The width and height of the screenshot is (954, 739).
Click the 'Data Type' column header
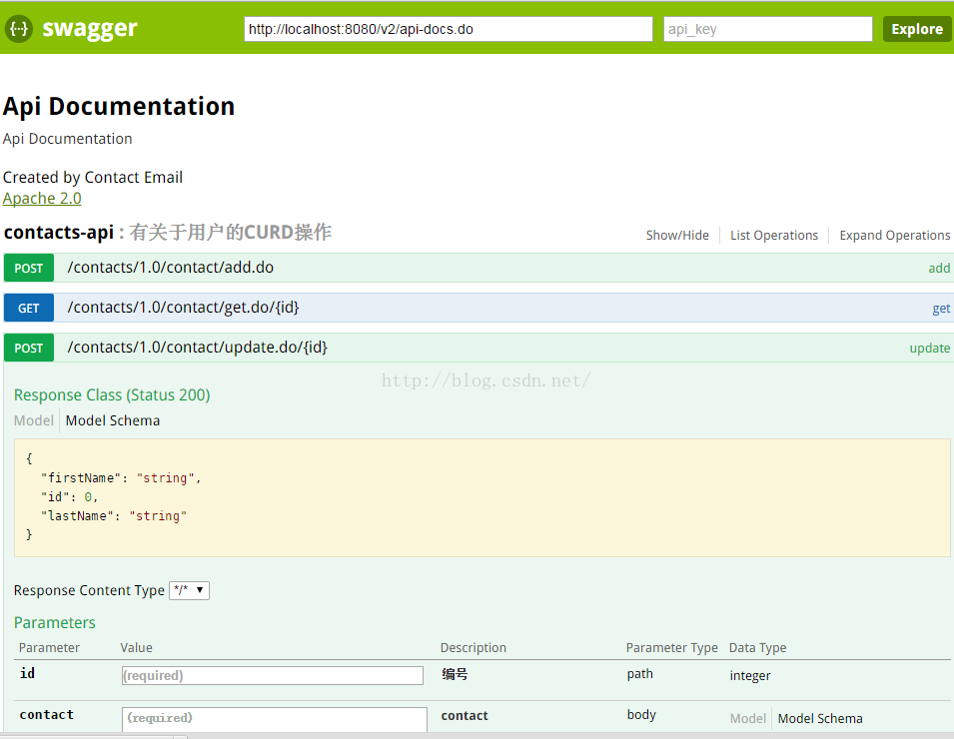[757, 648]
